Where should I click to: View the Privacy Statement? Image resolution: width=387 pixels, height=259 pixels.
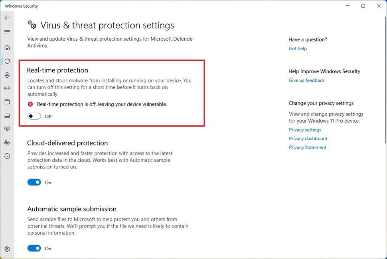pos(308,147)
